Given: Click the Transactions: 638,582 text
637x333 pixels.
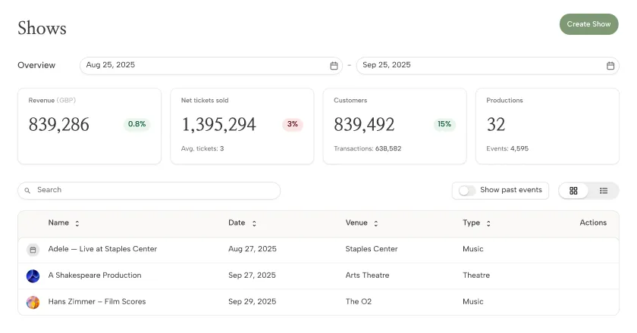Looking at the screenshot, I should [367, 148].
